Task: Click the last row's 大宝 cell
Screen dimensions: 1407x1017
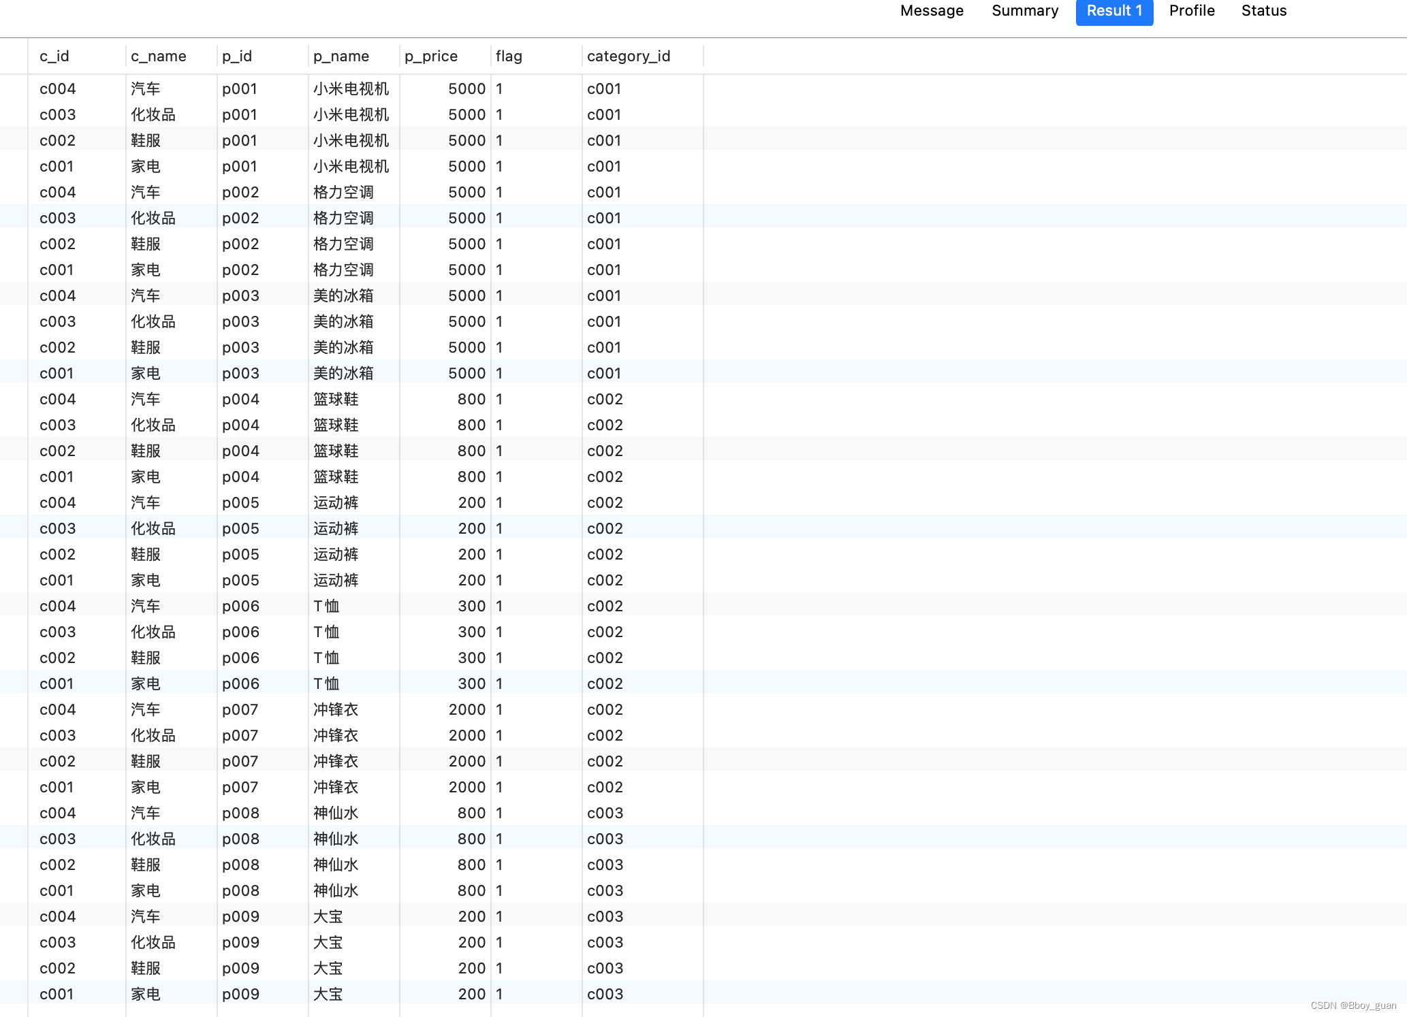Action: tap(328, 995)
